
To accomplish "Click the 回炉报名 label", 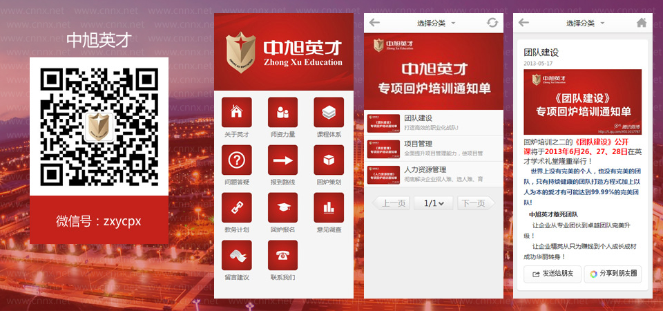I will [282, 229].
